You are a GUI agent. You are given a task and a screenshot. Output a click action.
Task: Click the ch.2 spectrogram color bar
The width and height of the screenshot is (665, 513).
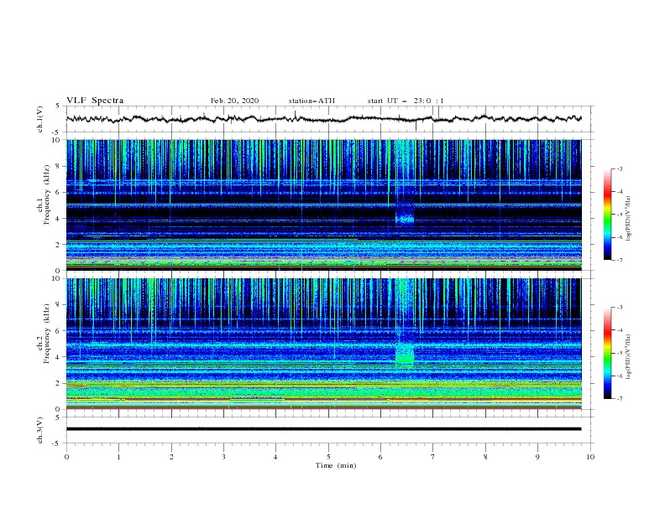(x=607, y=353)
